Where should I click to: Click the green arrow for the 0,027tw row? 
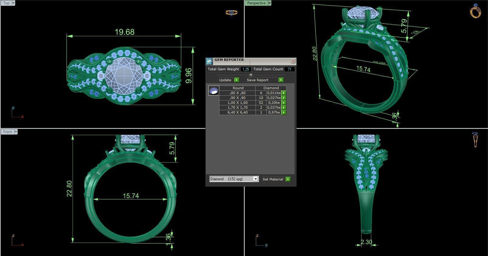(284, 98)
